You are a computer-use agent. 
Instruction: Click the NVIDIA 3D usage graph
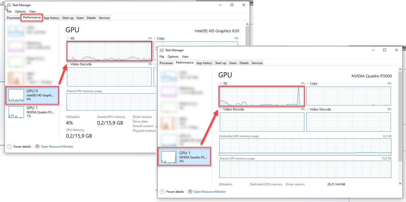[x=262, y=96]
